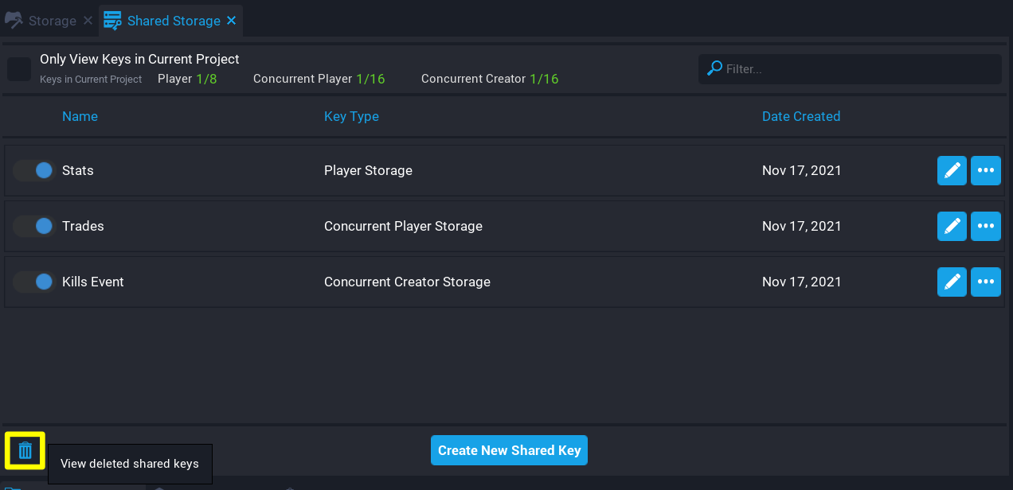Click the edit pencil icon for Stats

(952, 170)
